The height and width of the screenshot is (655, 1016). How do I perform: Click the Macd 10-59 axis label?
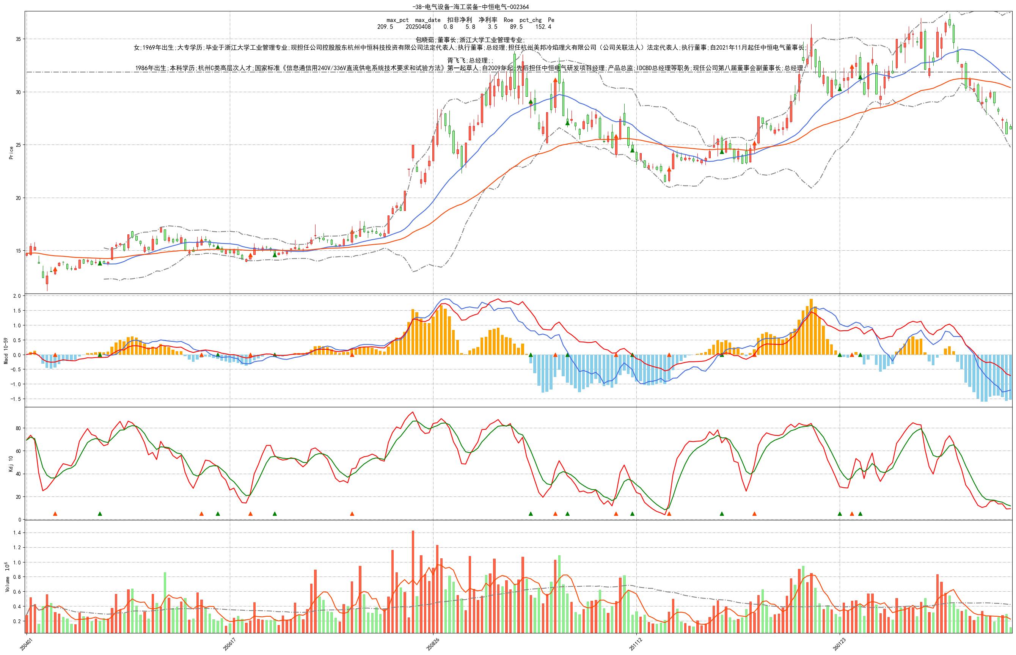pos(6,351)
